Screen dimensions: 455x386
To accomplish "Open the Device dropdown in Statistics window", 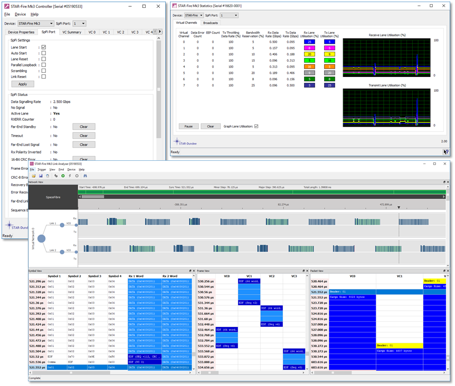I will (194, 15).
